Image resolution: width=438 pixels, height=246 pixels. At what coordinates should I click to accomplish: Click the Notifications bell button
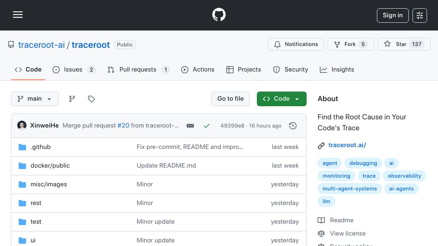coord(296,44)
